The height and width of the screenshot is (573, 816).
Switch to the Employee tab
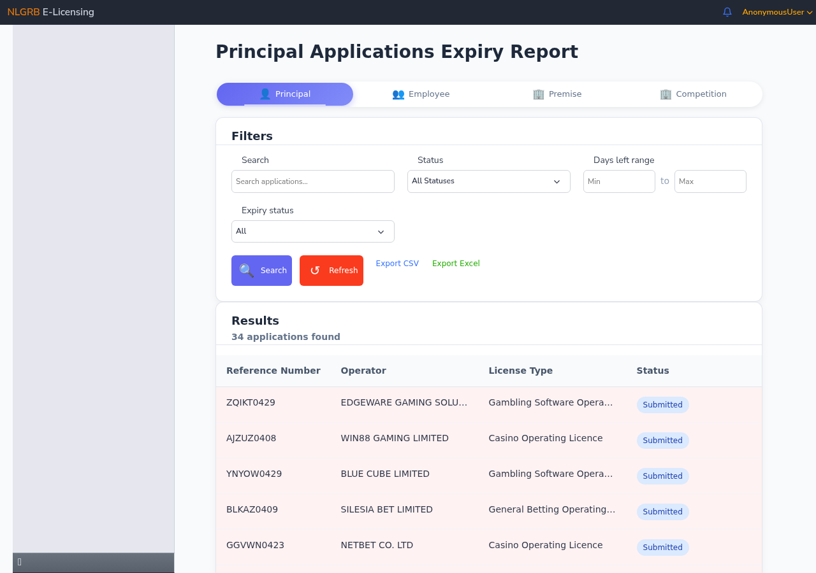(x=421, y=94)
